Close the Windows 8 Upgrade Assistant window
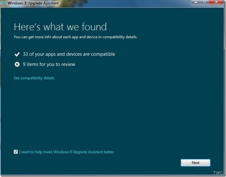This screenshot has width=226, height=177. (216, 2)
